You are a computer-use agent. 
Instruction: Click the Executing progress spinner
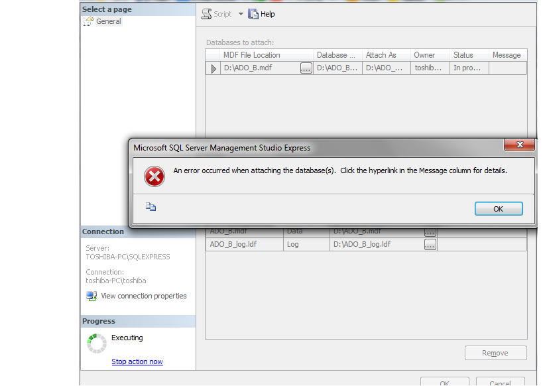click(97, 344)
